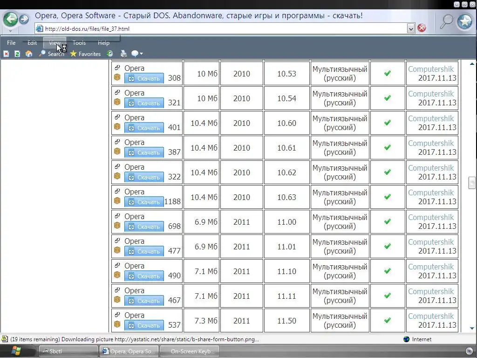The image size is (477, 358).
Task: Open the Help menu
Action: [x=103, y=43]
